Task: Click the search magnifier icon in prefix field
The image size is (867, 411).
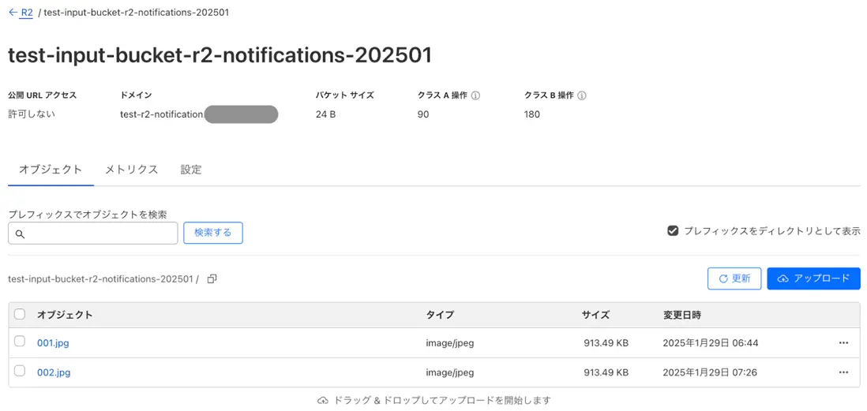Action: 20,234
